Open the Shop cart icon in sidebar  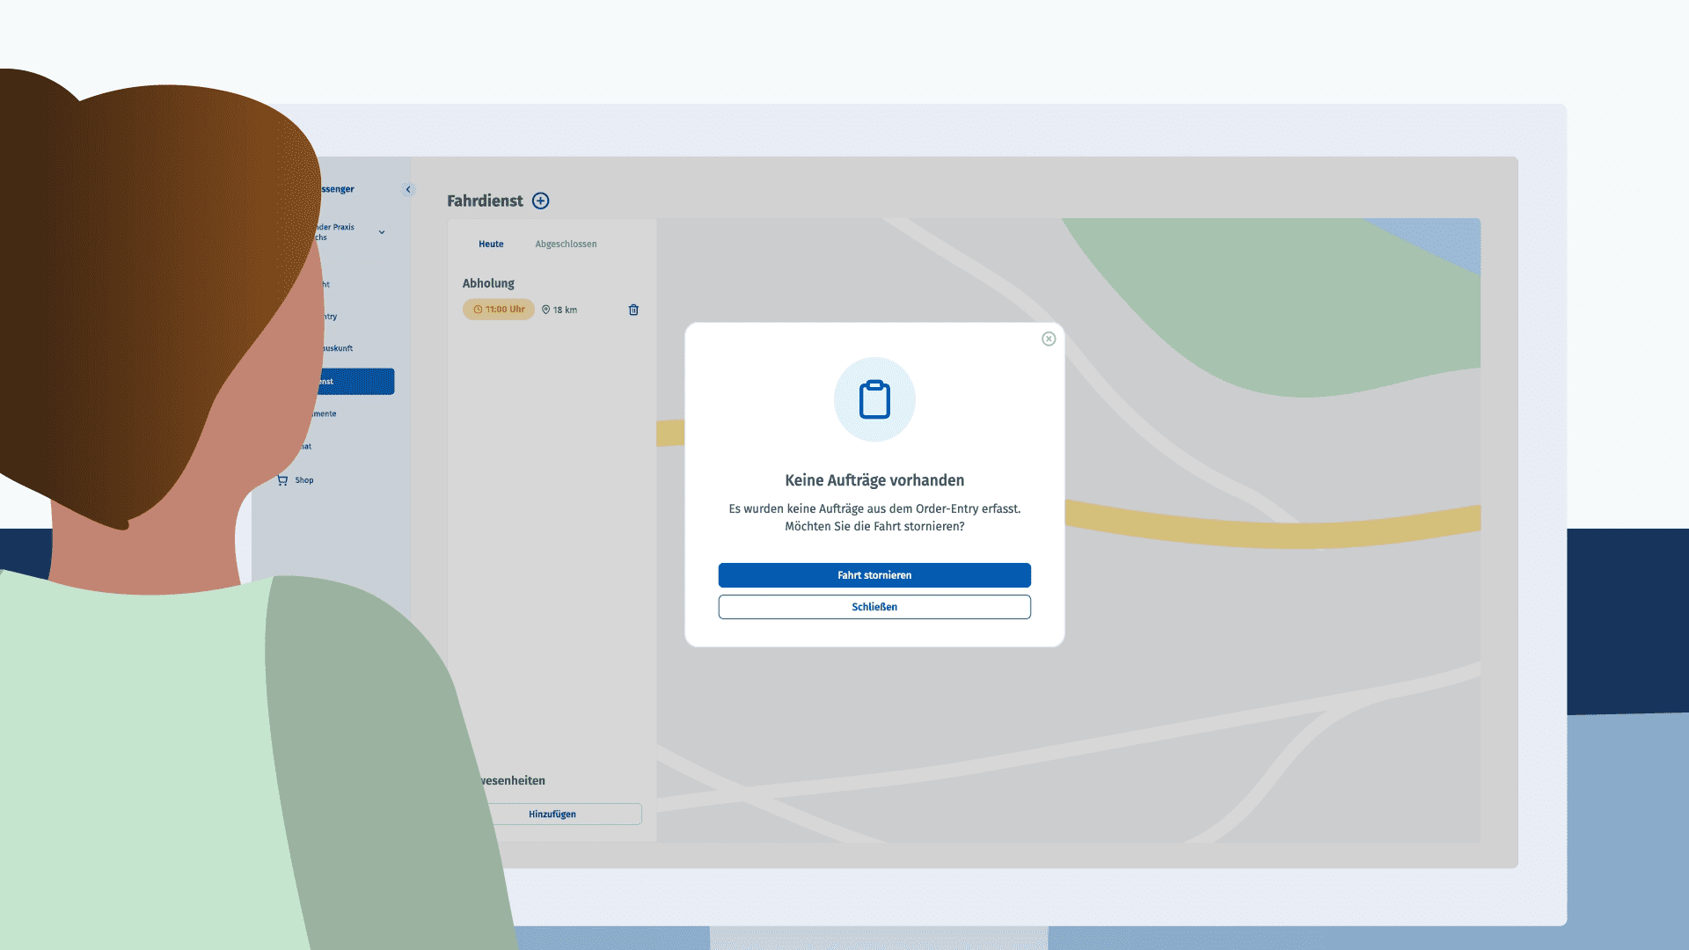(282, 480)
